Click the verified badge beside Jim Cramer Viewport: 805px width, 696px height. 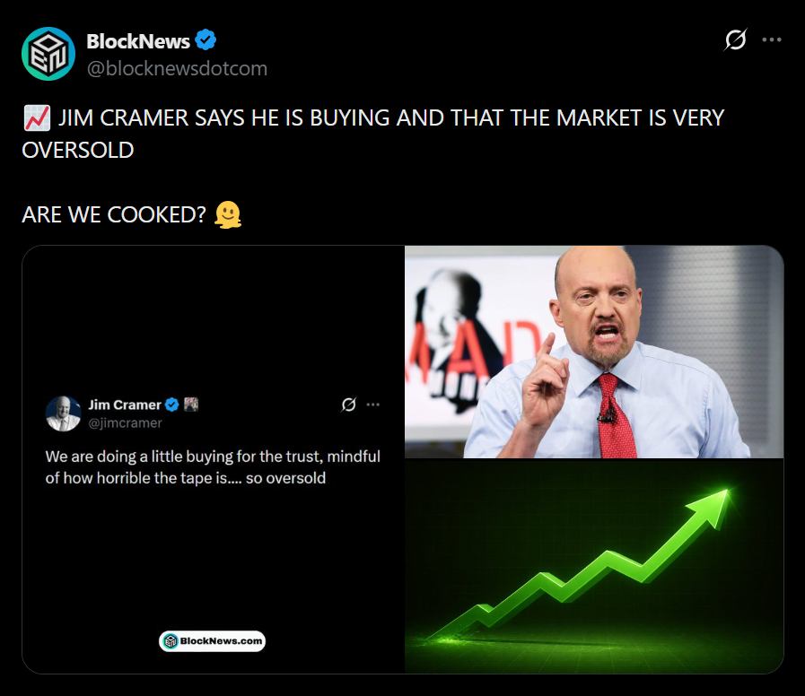(x=171, y=405)
